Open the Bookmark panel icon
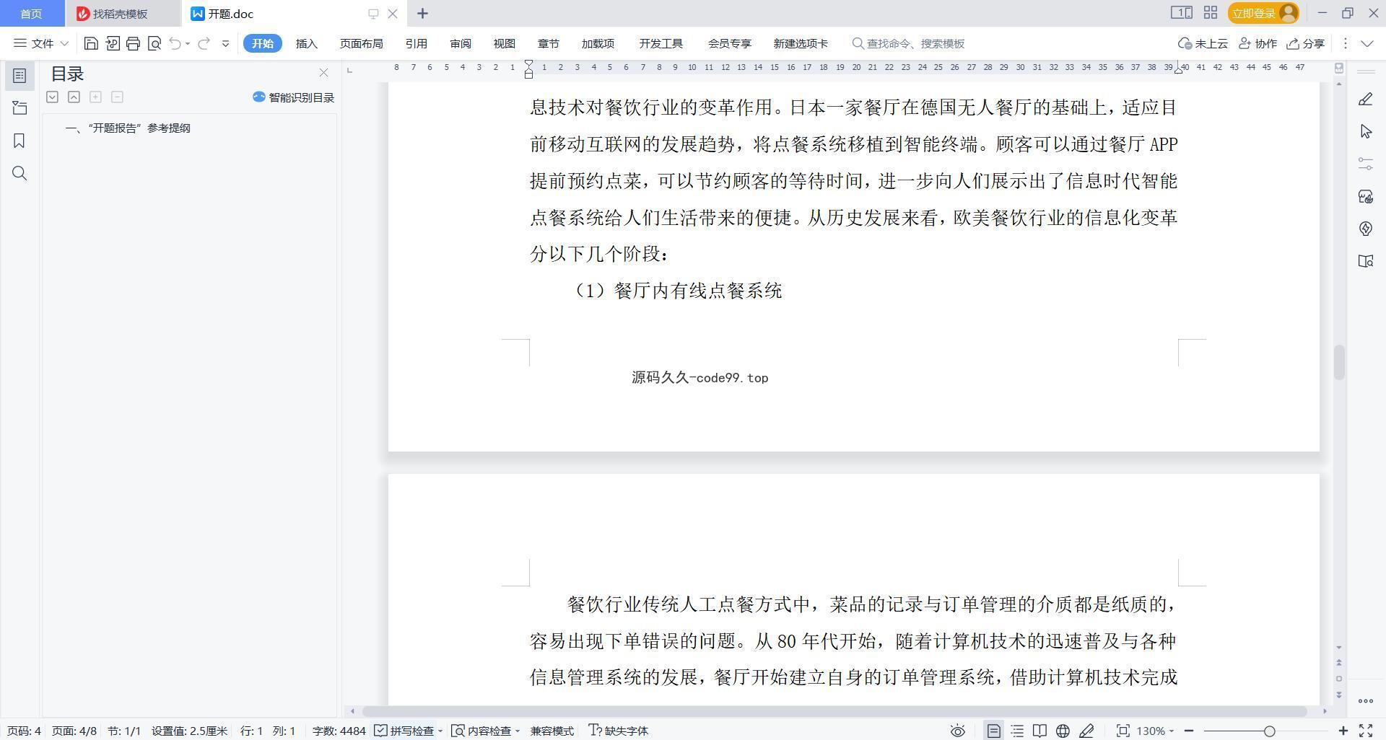 coord(19,141)
